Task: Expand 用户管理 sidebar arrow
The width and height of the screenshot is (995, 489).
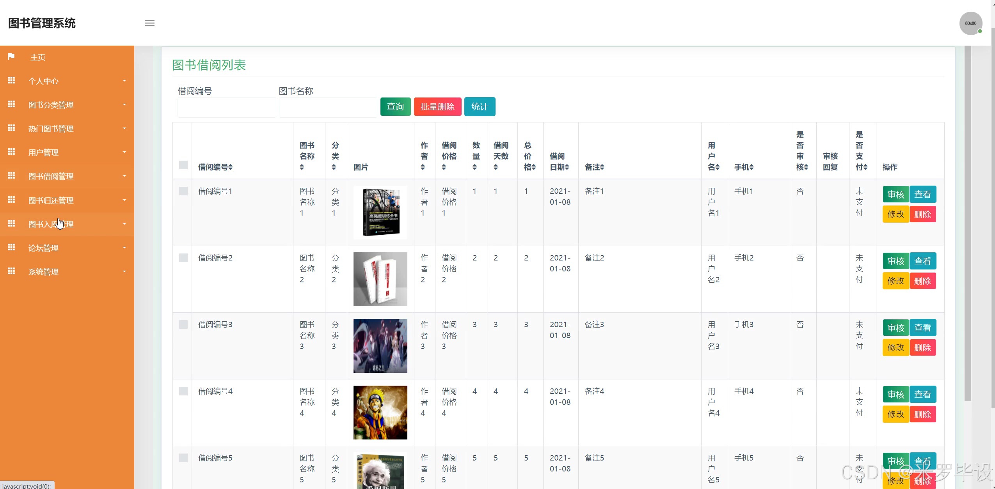Action: point(124,152)
